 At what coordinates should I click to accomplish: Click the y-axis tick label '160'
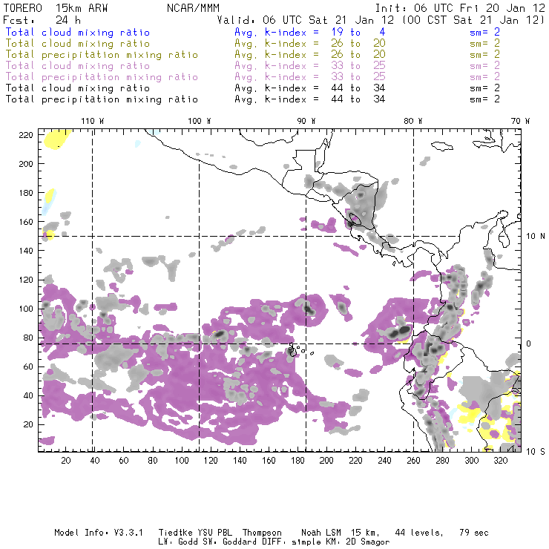click(x=26, y=222)
